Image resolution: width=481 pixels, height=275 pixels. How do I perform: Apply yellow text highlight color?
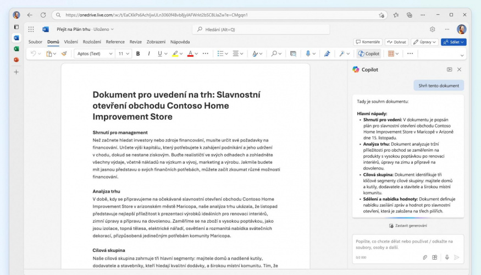click(x=175, y=54)
